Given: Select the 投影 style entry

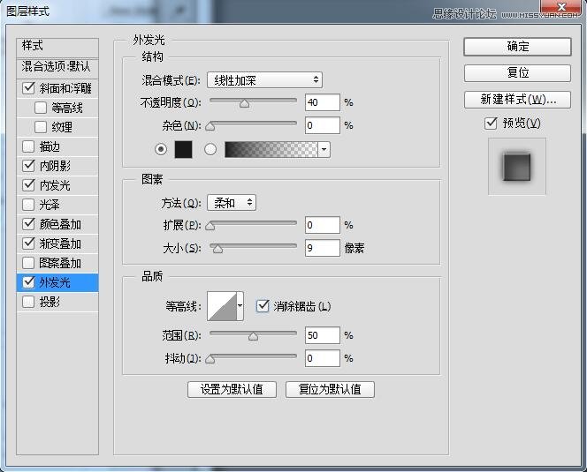Looking at the screenshot, I should click(x=50, y=302).
